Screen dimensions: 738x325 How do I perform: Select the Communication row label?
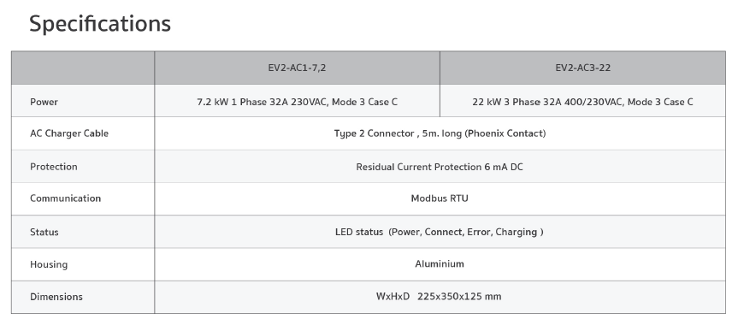(x=66, y=198)
